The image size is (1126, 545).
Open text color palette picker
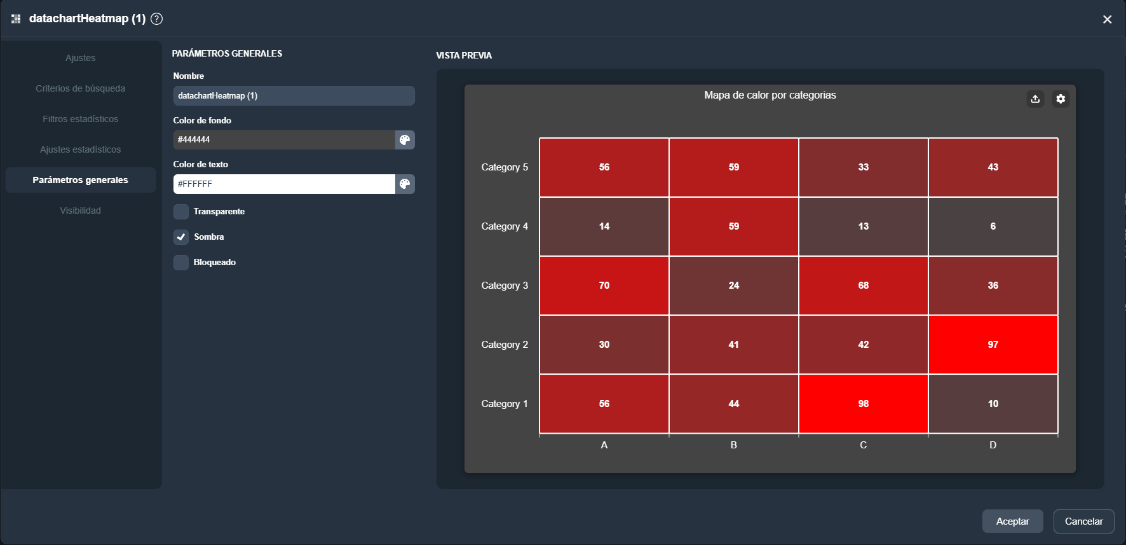pos(405,184)
